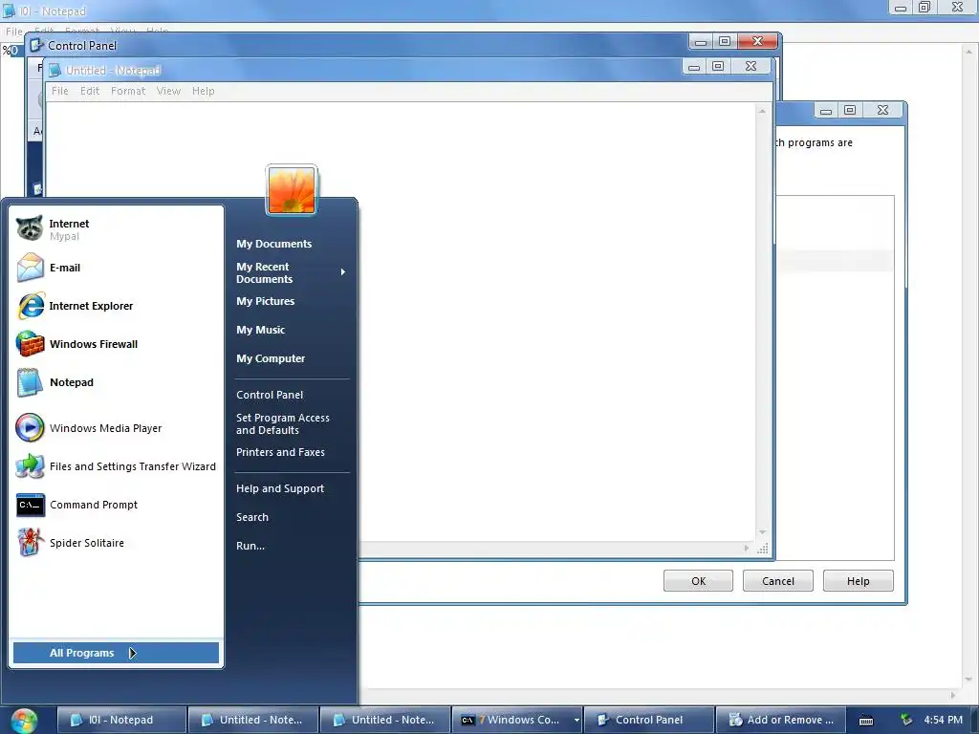The height and width of the screenshot is (734, 979).
Task: Click OK in the dialog
Action: coord(698,581)
